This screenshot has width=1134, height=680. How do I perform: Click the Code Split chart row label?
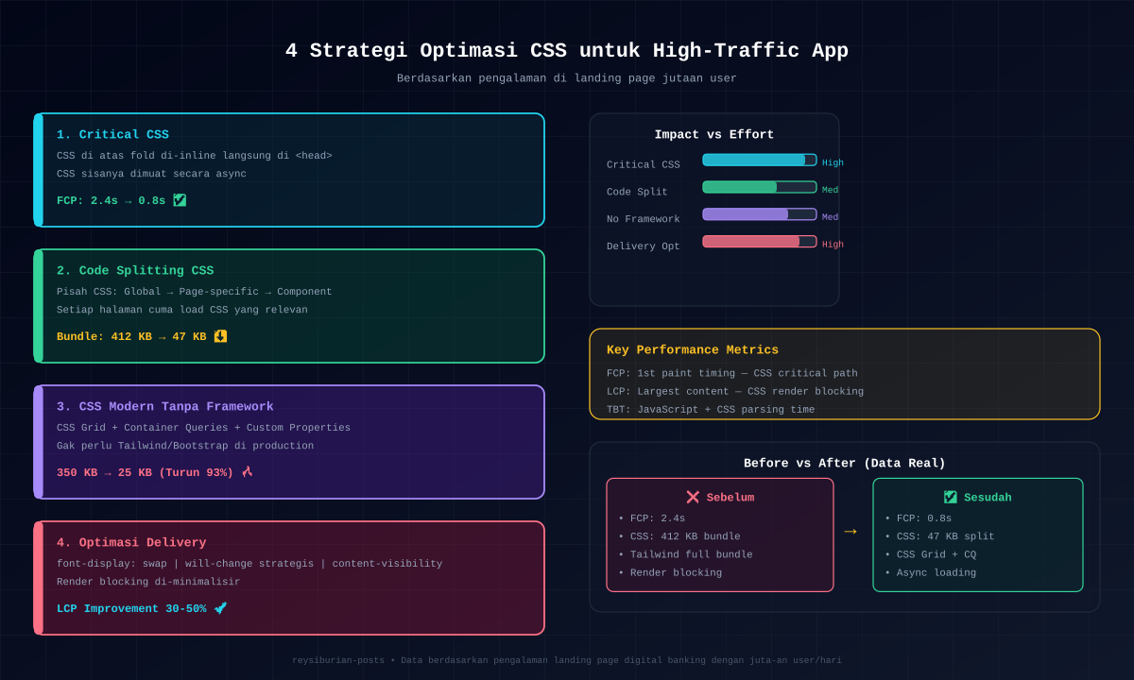click(x=637, y=192)
